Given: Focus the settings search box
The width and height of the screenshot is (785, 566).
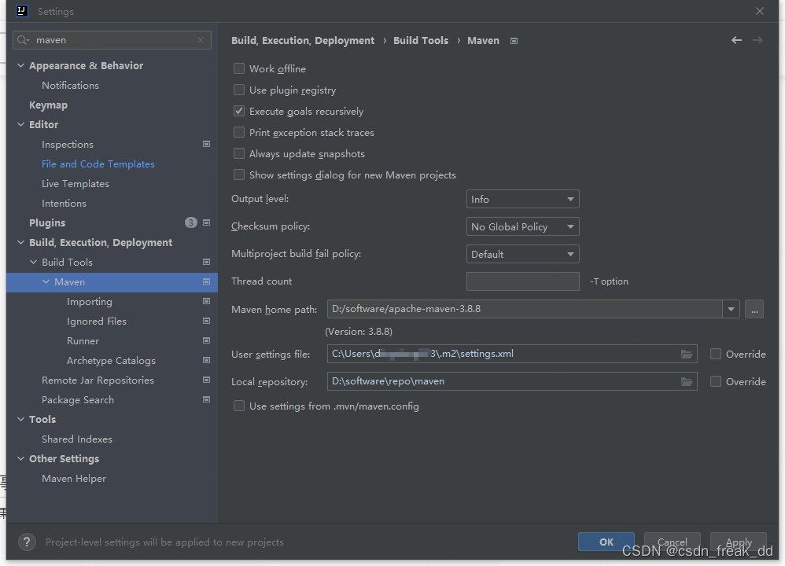Looking at the screenshot, I should click(x=112, y=40).
